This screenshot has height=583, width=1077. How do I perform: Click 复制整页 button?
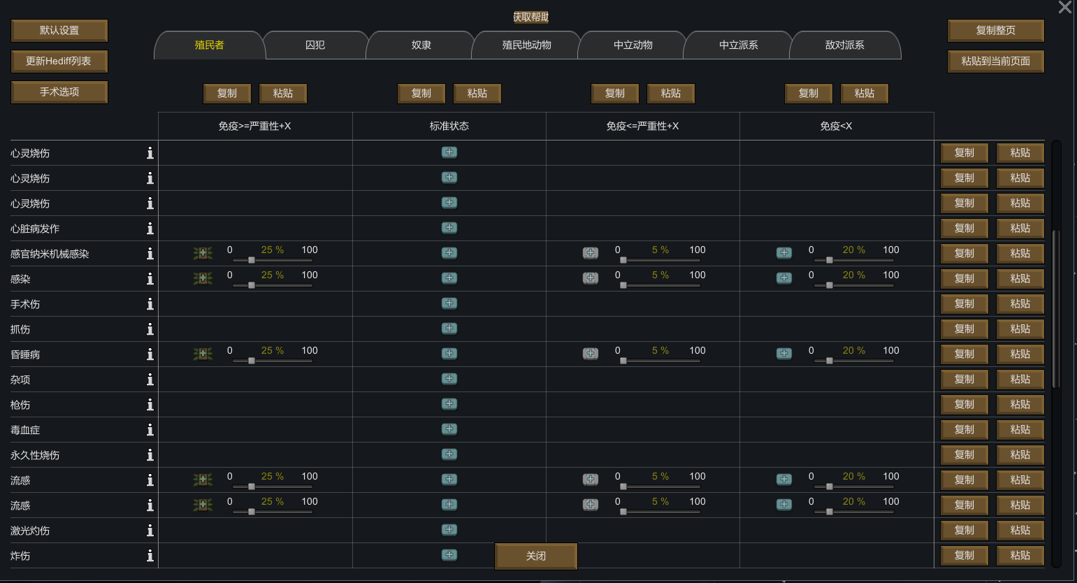996,31
